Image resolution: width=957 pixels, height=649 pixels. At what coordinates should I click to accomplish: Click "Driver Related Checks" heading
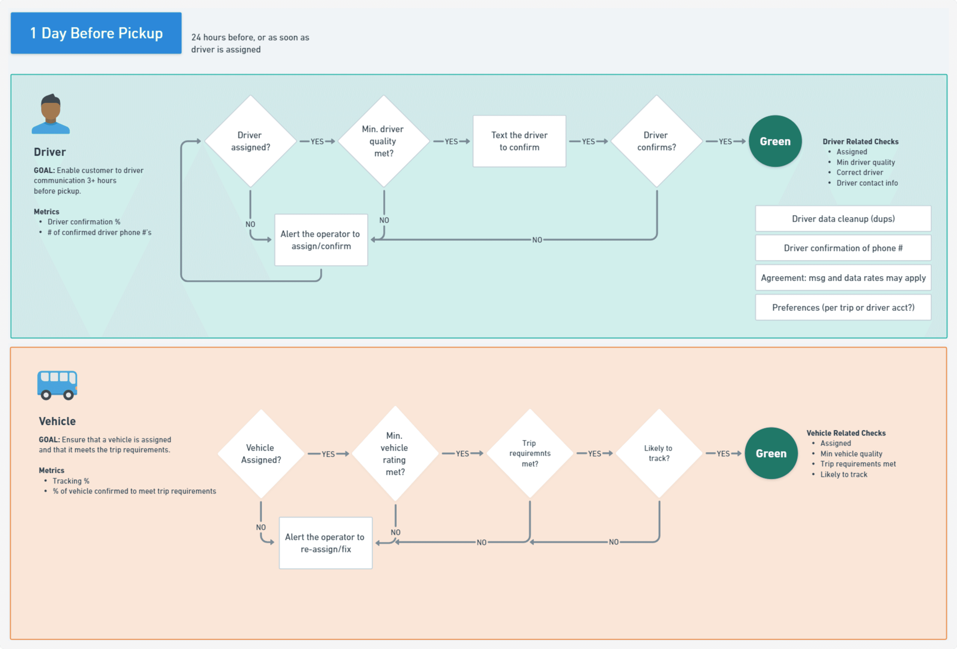coord(860,141)
